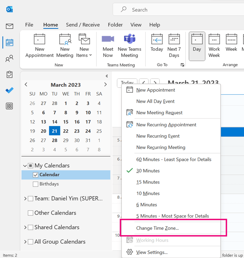This screenshot has height=258, width=244.
Task: Open Mail from the left sidebar
Action: 9,26
